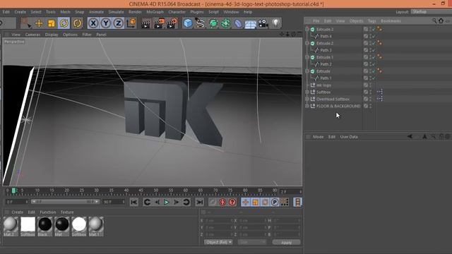This screenshot has height=254, width=452.
Task: Toggle the P parameter key button
Action: tap(275, 202)
